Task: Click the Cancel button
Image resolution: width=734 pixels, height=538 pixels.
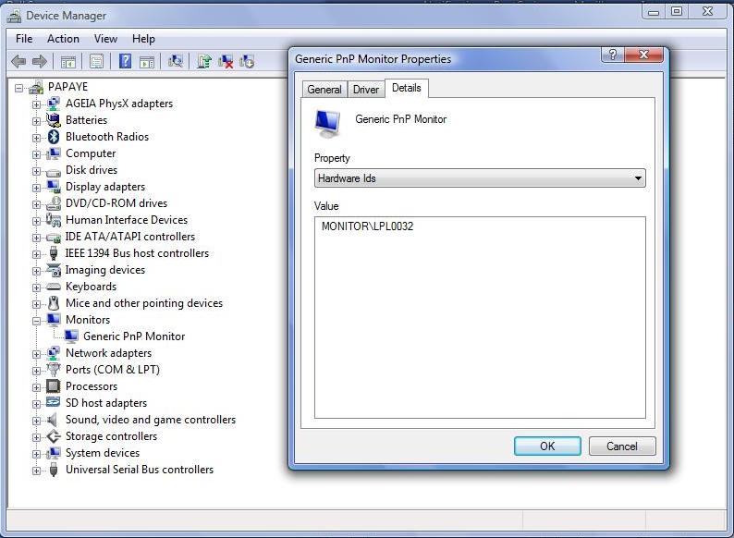Action: pos(622,446)
